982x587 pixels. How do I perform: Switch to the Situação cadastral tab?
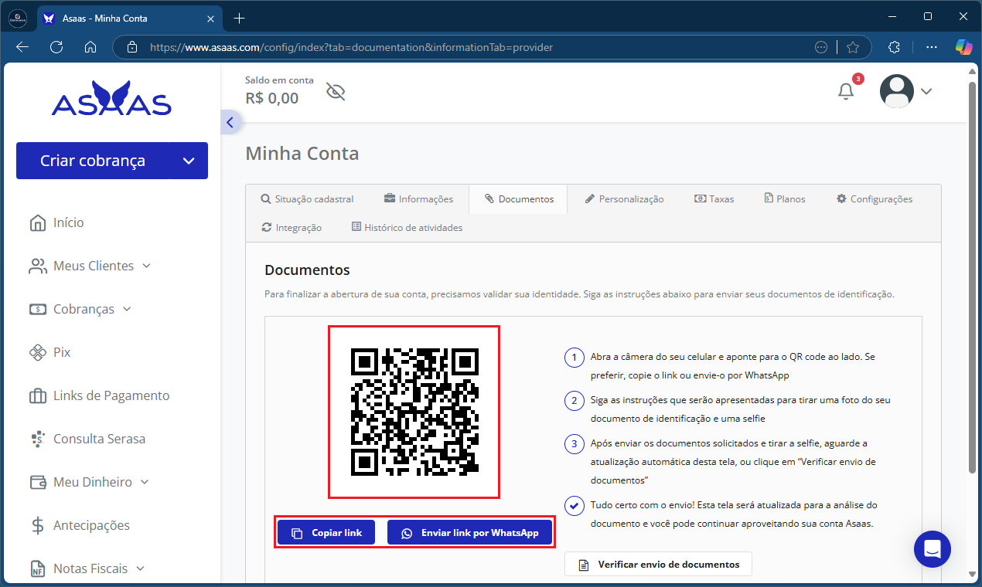coord(307,198)
